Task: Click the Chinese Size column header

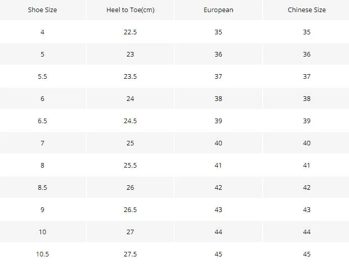Action: click(x=307, y=10)
